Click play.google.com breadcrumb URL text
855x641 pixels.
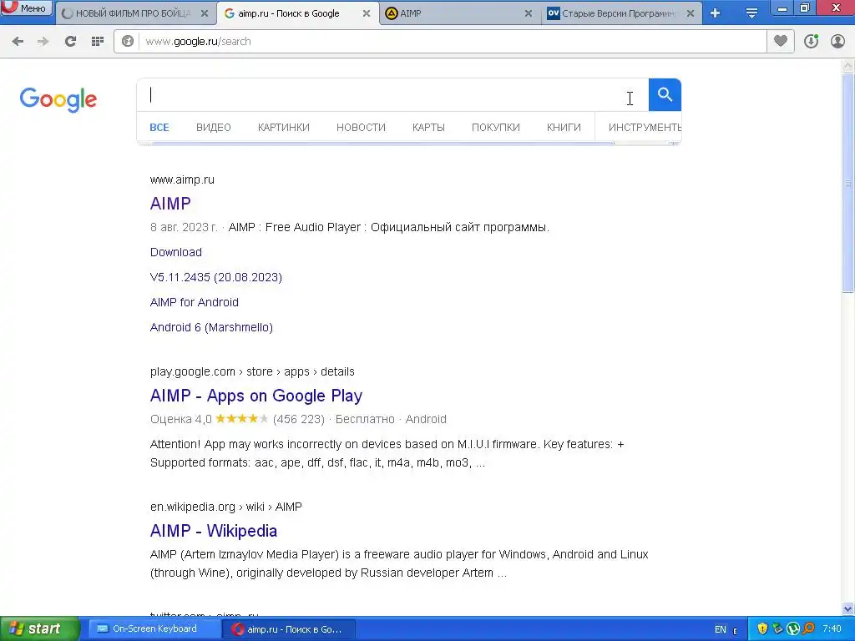(252, 371)
